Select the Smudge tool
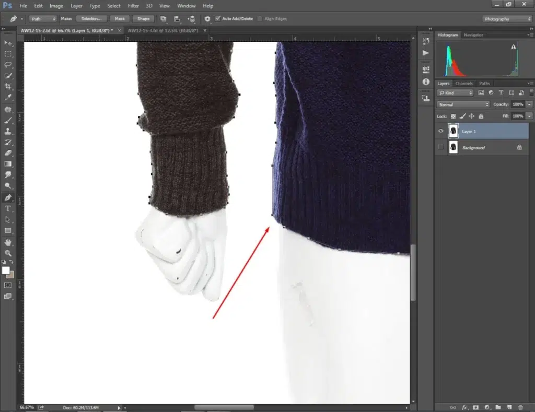The image size is (535, 412). [x=8, y=175]
